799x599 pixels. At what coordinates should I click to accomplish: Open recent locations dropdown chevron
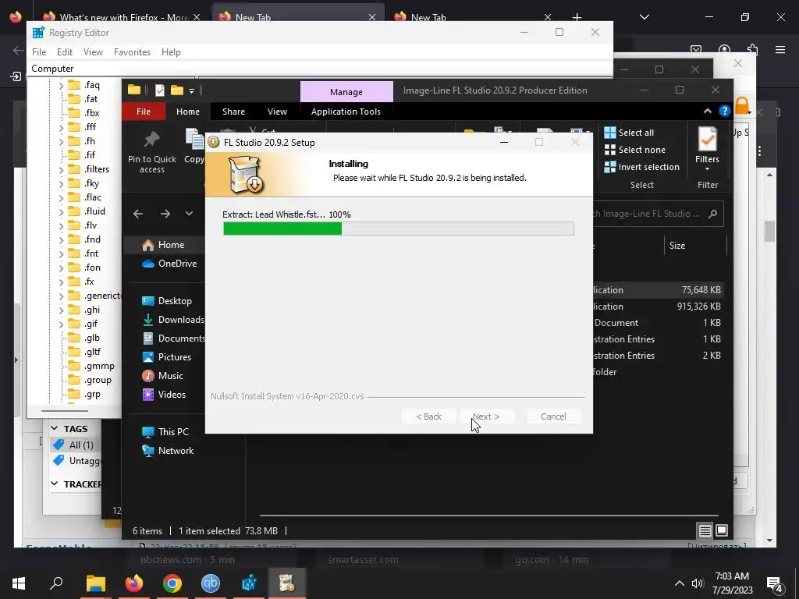click(189, 214)
